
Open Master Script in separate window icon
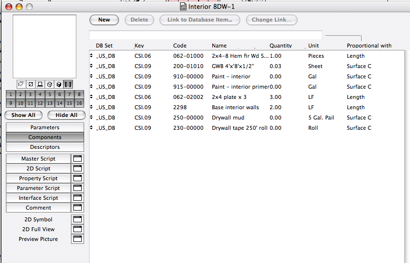tap(77, 159)
